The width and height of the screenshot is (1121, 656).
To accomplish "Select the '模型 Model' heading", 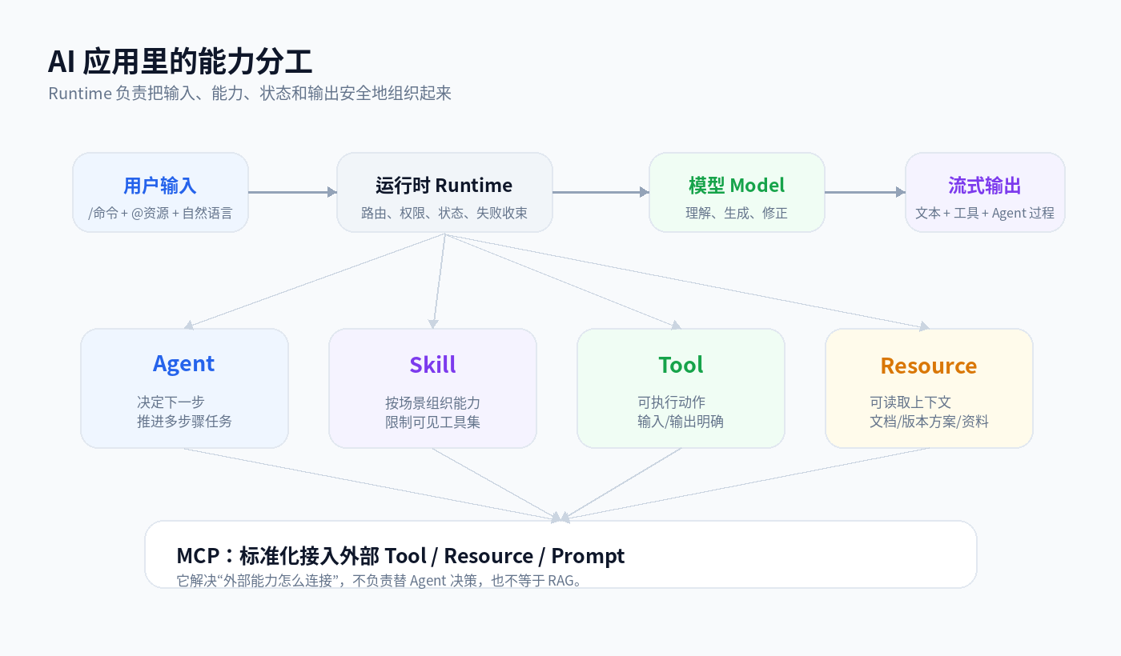I will [737, 186].
